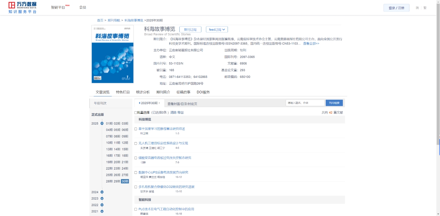Tick checkbox for 无人机三维目标定位系统设计与实现
The width and height of the screenshot is (440, 216).
tap(136, 143)
